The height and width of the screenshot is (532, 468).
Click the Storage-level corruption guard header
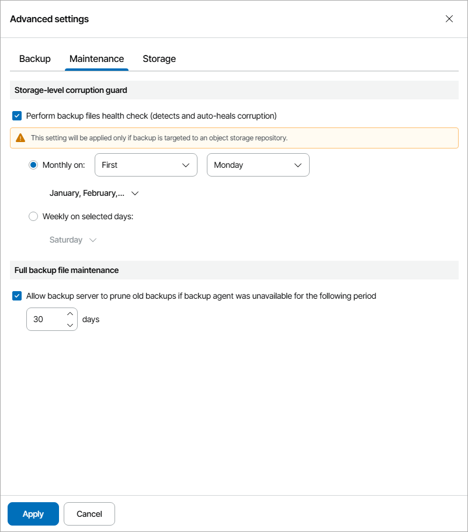click(71, 90)
